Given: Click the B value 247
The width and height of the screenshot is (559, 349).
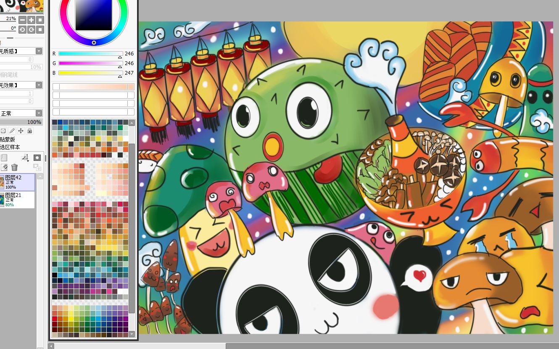Looking at the screenshot, I should click(x=129, y=73).
